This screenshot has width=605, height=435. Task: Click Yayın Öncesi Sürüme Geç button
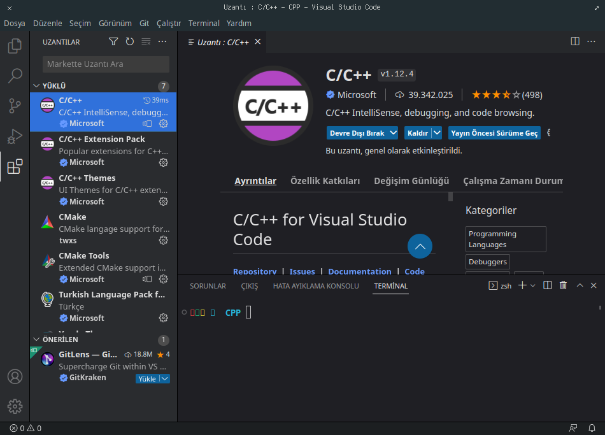494,132
